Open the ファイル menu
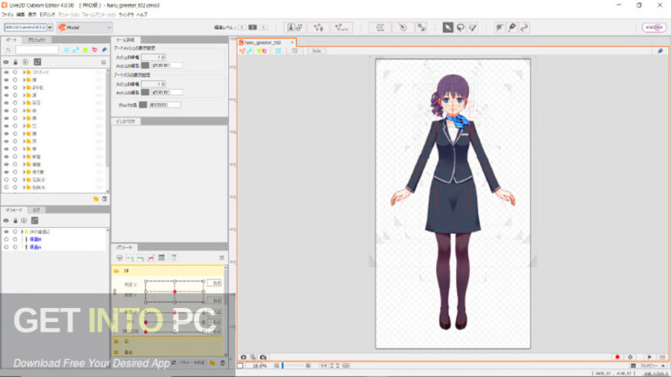The height and width of the screenshot is (377, 671). 7,15
